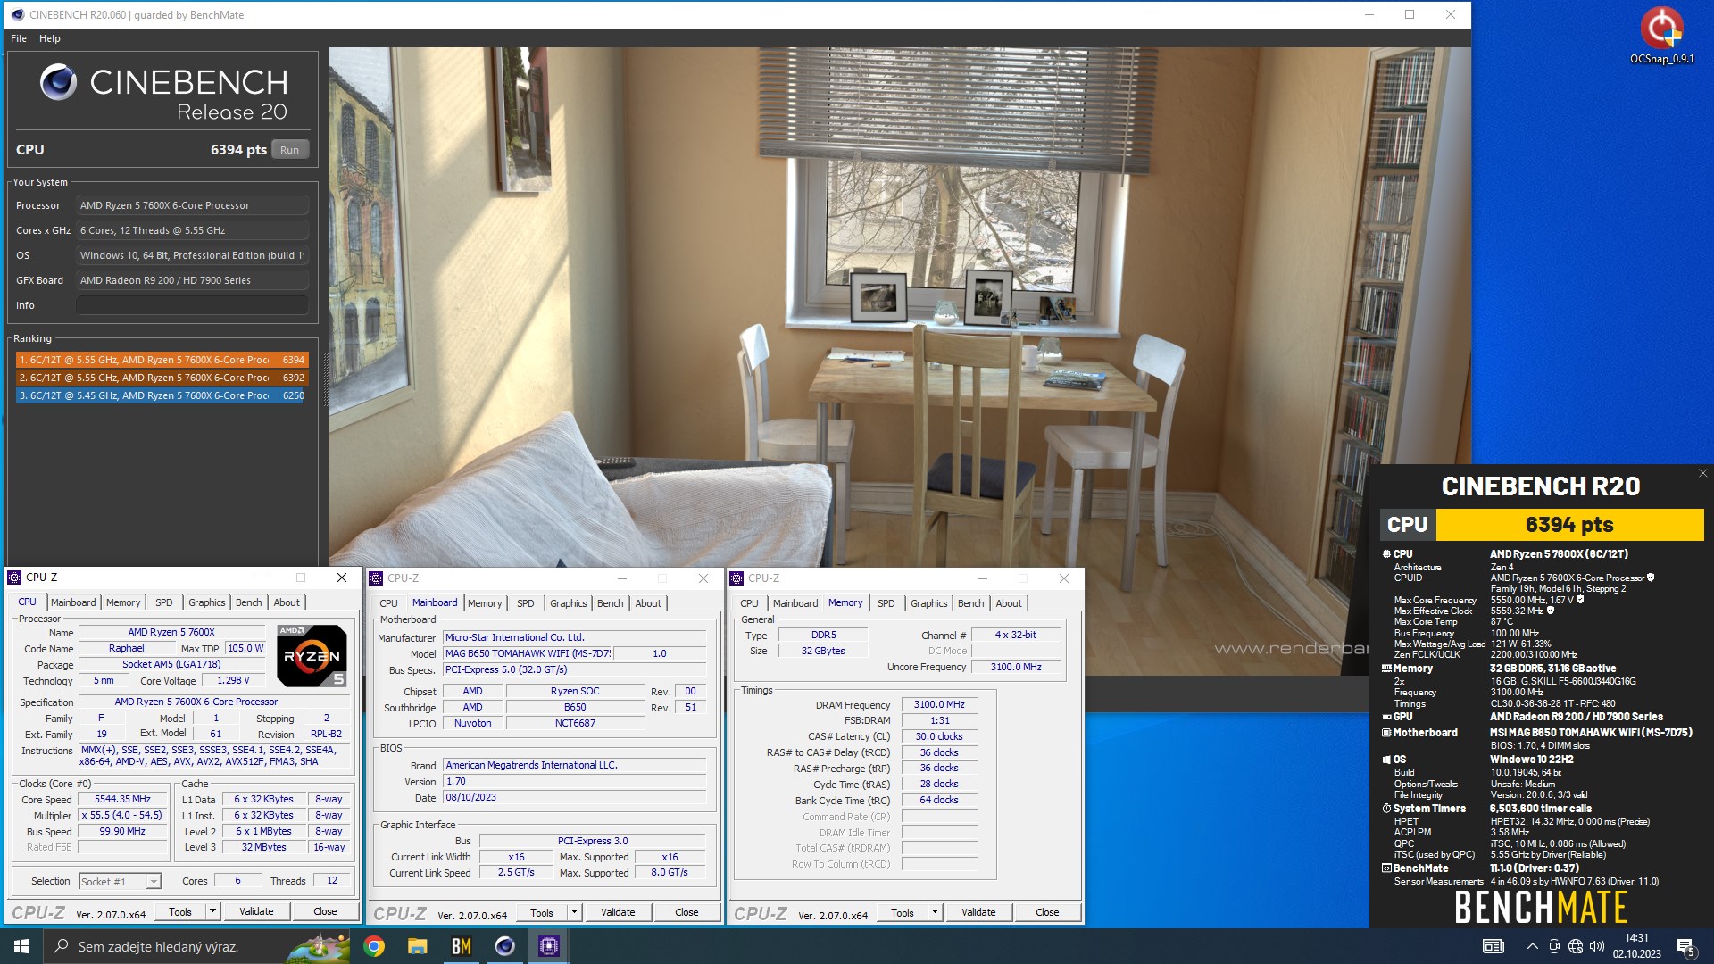
Task: Click the verified shield next to the CPUID in BenchMate
Action: [x=1651, y=578]
